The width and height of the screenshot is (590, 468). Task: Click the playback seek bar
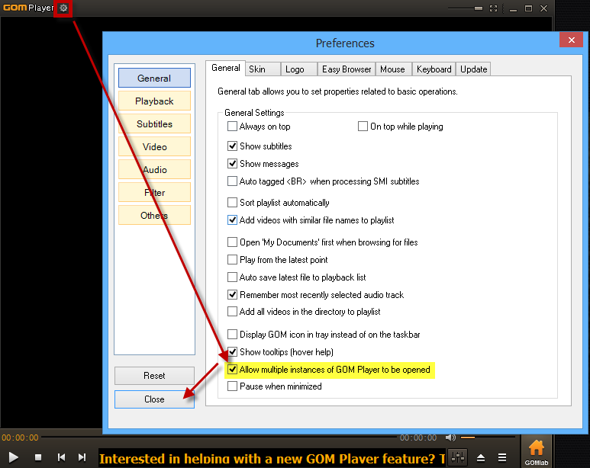(x=219, y=438)
